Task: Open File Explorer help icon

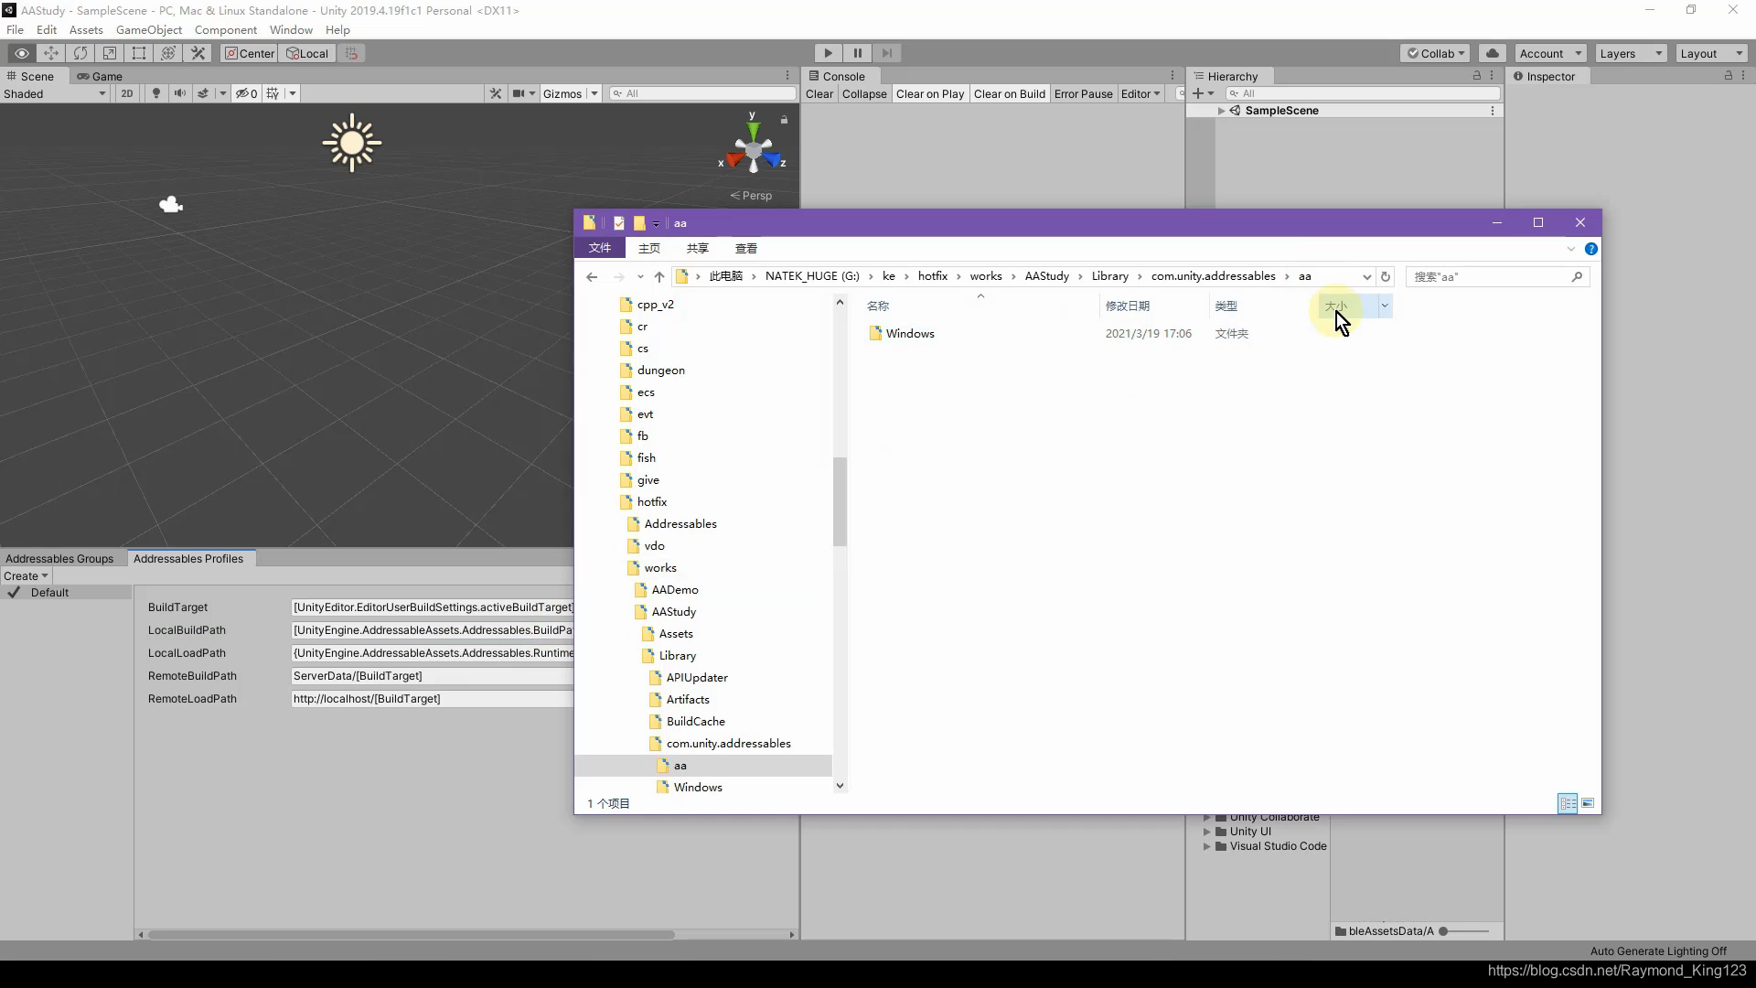Action: point(1591,249)
